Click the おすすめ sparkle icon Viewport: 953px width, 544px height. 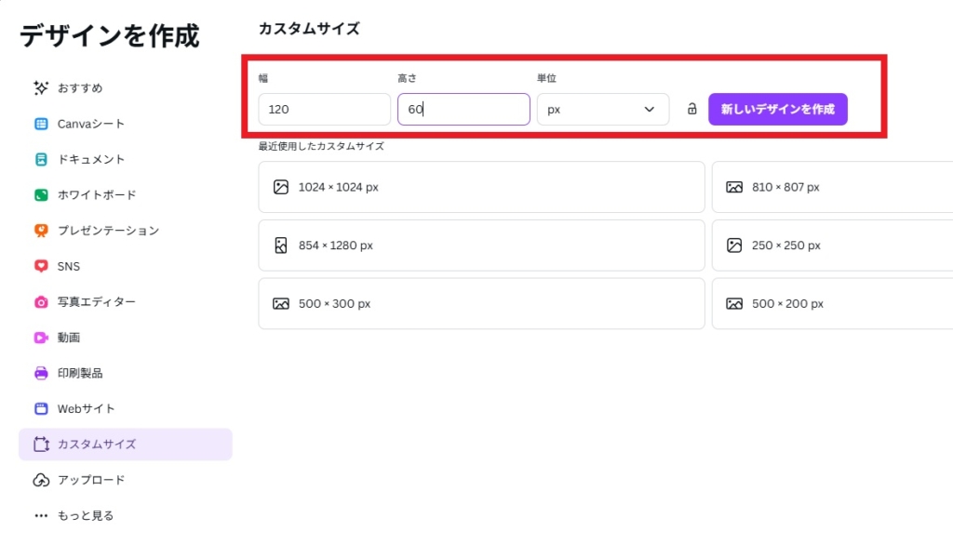[41, 88]
